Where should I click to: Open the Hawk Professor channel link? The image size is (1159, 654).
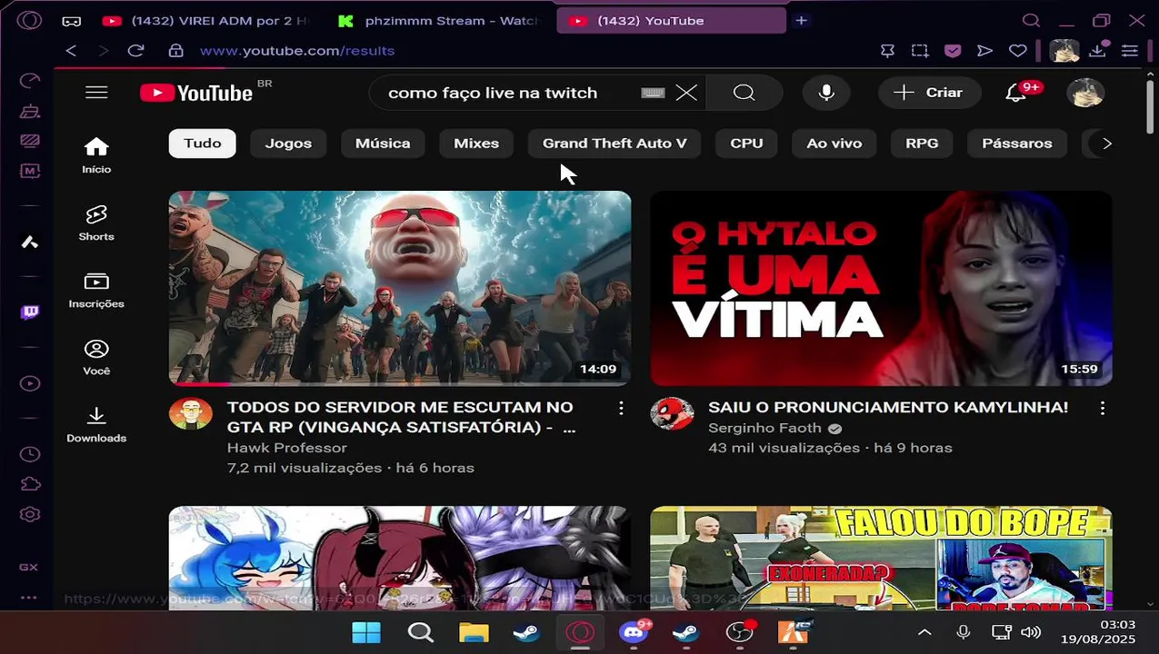[286, 448]
